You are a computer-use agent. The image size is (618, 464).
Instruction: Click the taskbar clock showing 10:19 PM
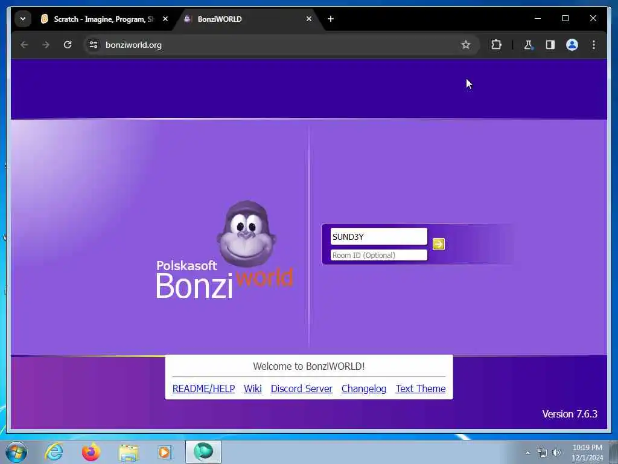coord(587,453)
